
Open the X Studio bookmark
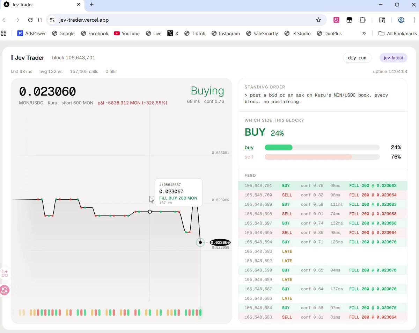[x=297, y=34]
